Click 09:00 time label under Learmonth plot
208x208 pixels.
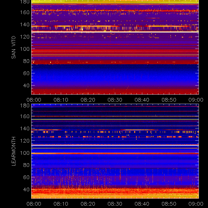click(196, 204)
